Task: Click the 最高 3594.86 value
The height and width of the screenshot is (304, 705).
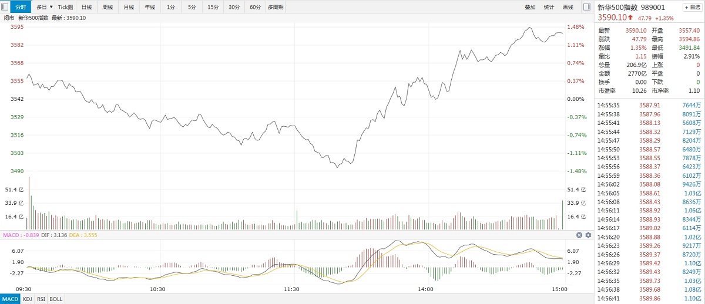Action: (x=689, y=39)
